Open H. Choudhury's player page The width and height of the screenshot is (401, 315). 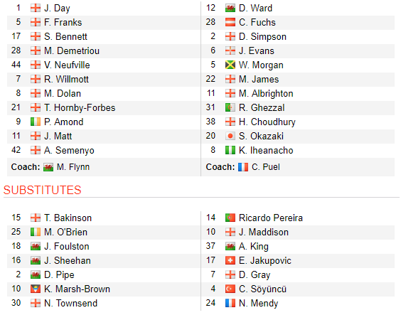(x=267, y=122)
